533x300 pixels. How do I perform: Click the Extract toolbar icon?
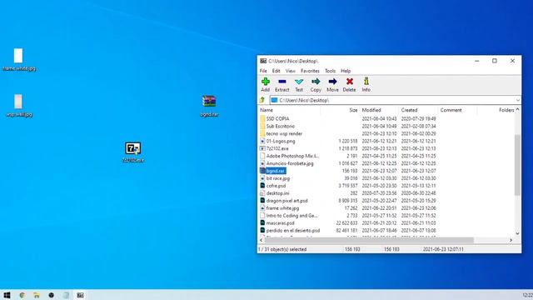click(281, 85)
